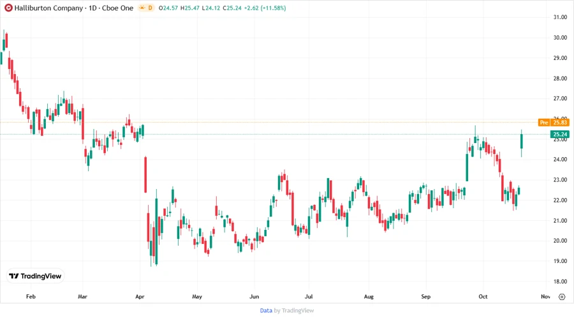The image size is (574, 318).
Task: Click the 27.00 price axis label
Action: pos(560,98)
